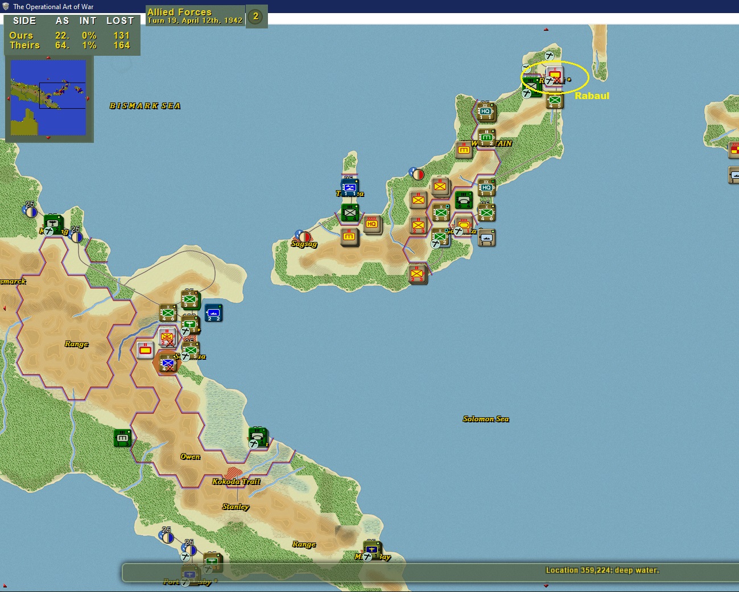Select the red unit circled at Rabaul
Viewport: 739px width, 592px height.
pos(555,76)
